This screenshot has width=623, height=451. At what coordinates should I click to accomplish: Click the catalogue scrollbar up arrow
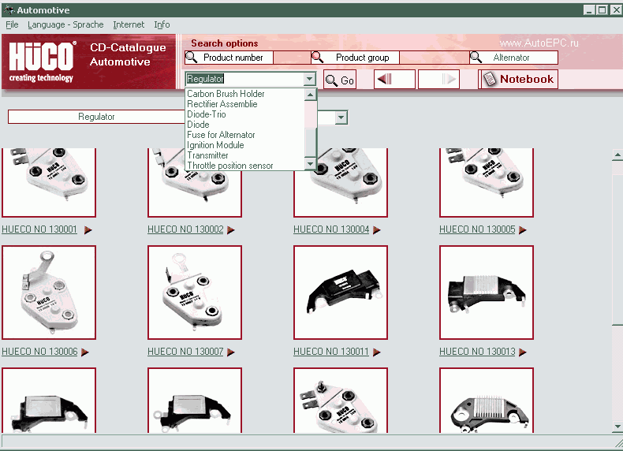pos(617,155)
